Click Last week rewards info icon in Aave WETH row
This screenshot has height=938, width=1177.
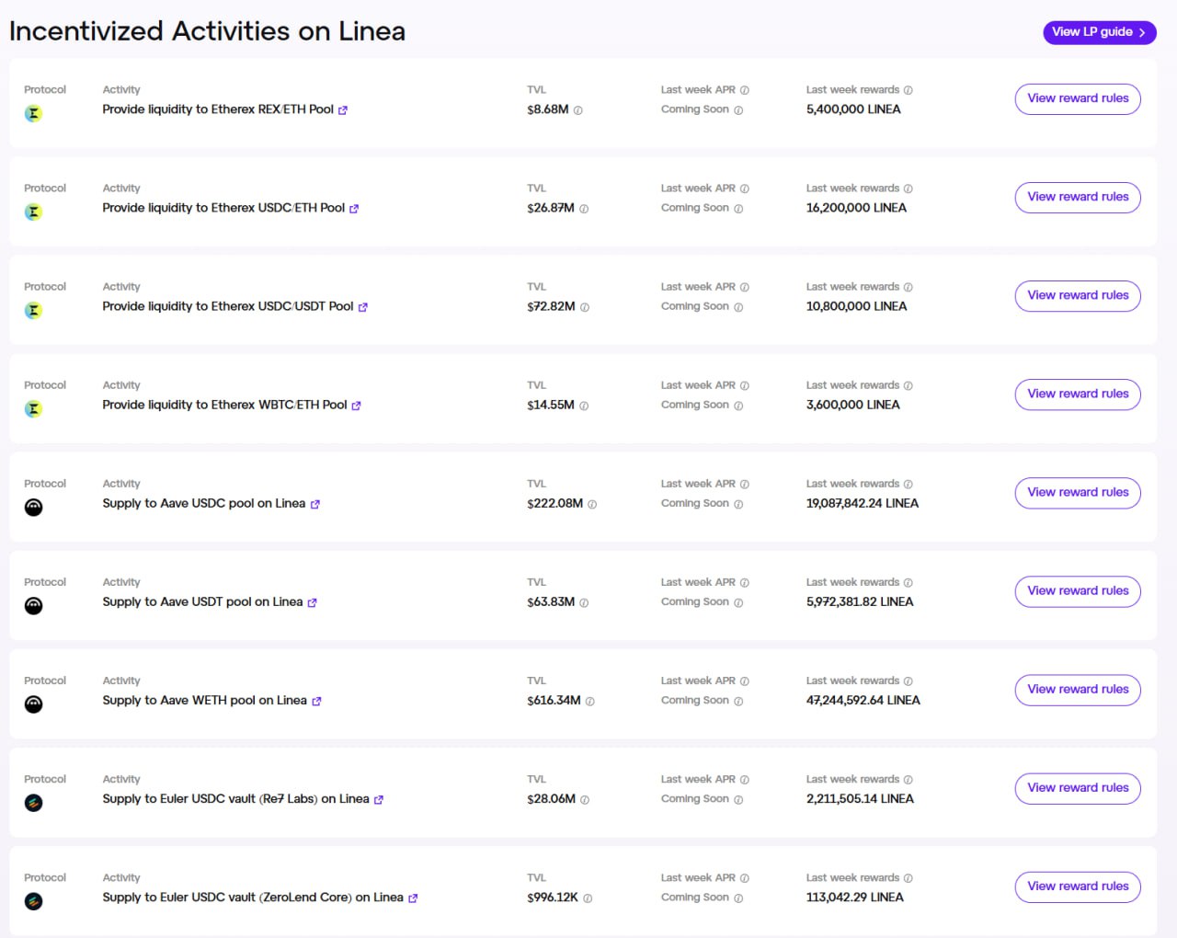(x=908, y=681)
